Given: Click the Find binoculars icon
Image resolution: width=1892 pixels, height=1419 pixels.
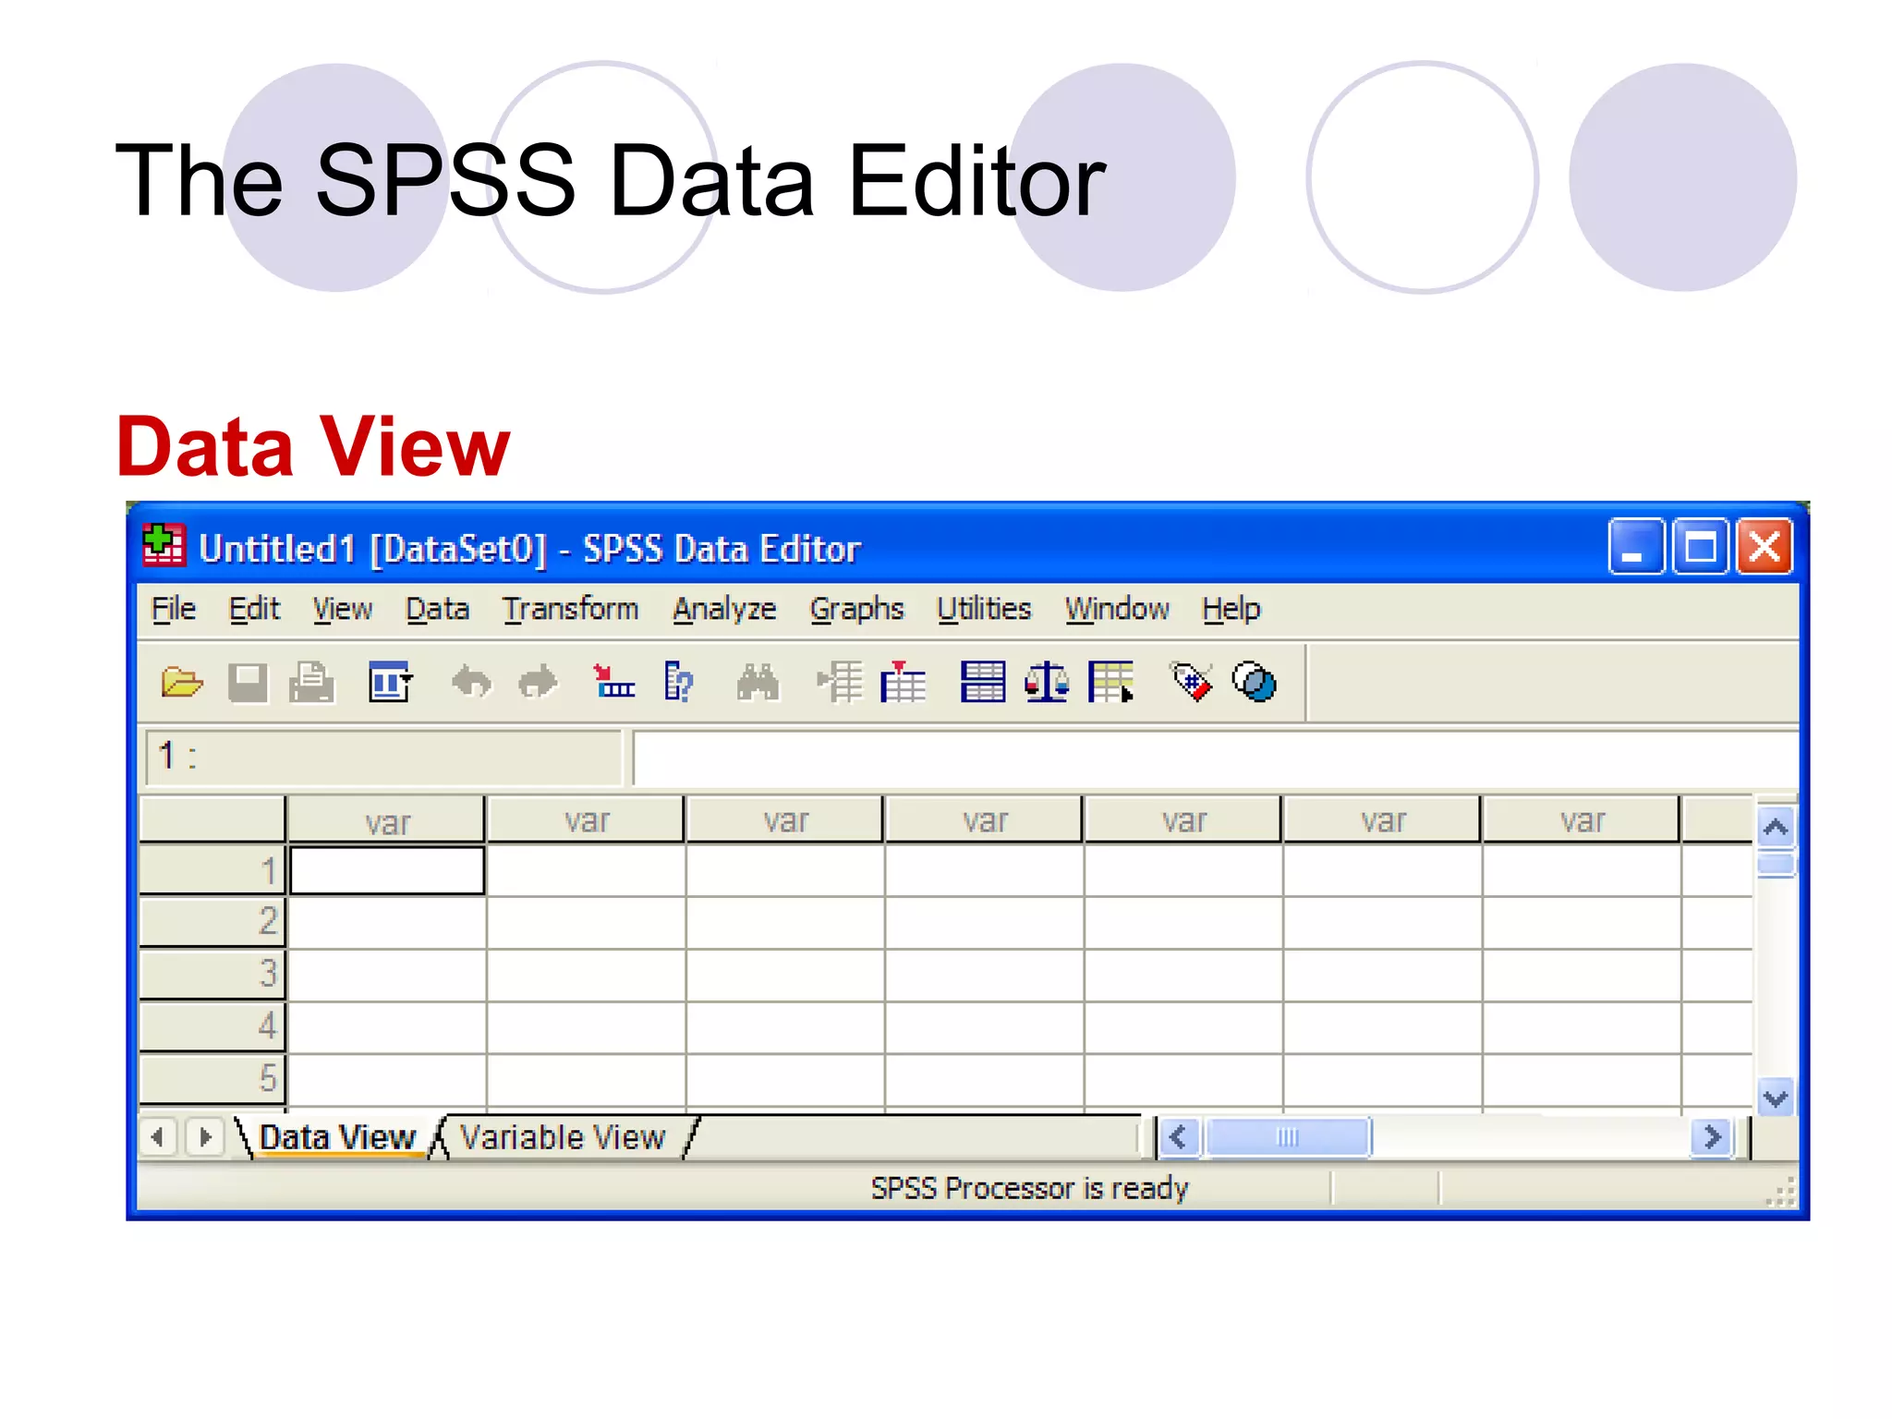Looking at the screenshot, I should tap(758, 683).
